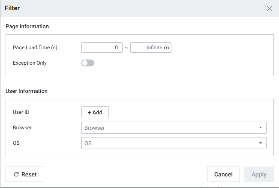
Task: Cancel the filter changes
Action: [223, 174]
